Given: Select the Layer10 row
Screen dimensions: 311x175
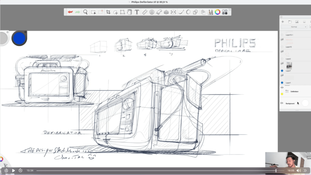Looking at the screenshot, I should pos(295,43).
